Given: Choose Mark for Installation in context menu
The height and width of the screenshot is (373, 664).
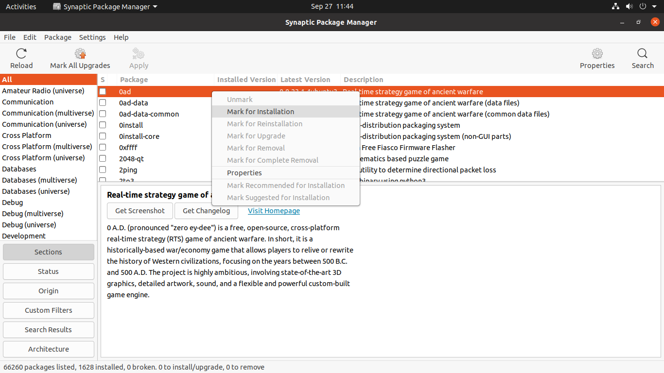Looking at the screenshot, I should click(x=286, y=111).
